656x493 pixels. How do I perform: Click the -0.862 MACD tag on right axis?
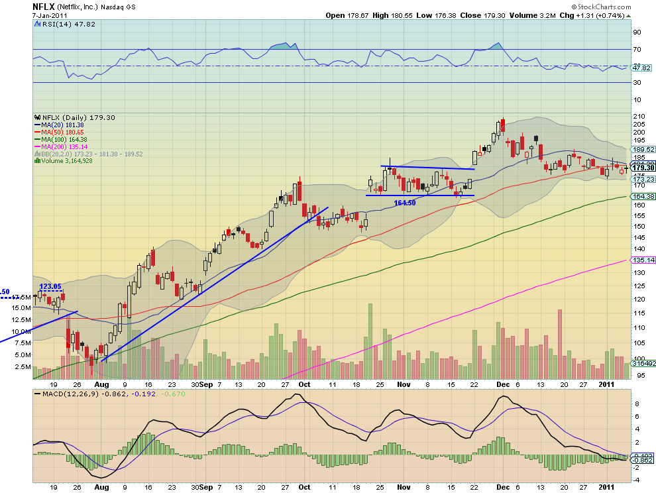643,460
